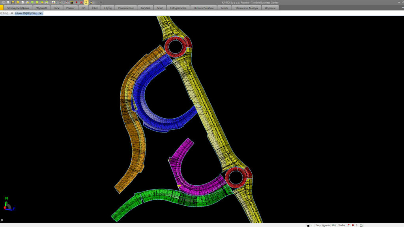Viewport: 404px width, 227px height.
Task: Click the red X delete icon in quick toolbar
Action: tap(81, 2)
